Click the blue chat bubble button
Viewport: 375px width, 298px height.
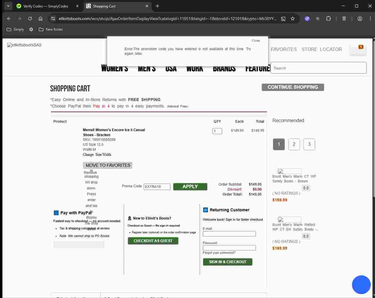tap(361, 285)
